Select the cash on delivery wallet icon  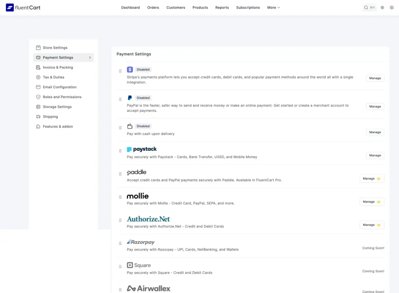click(130, 126)
